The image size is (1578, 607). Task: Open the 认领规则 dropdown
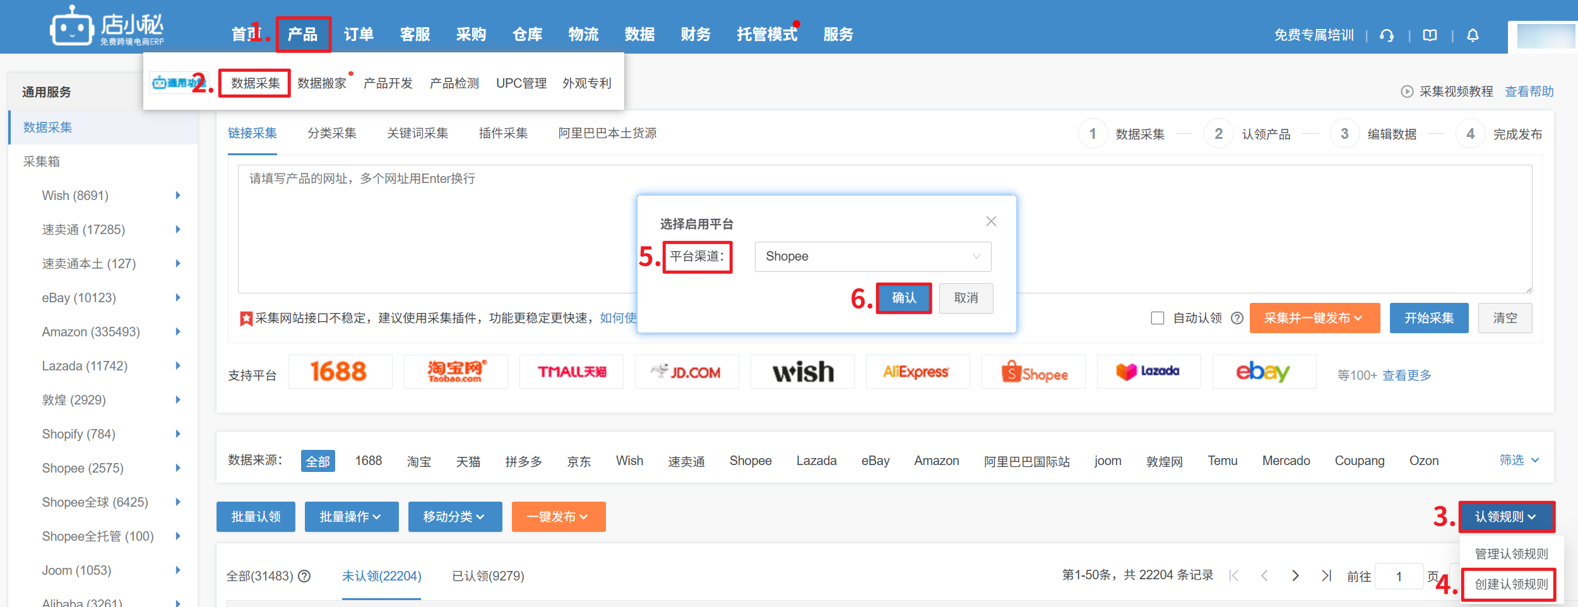1507,517
